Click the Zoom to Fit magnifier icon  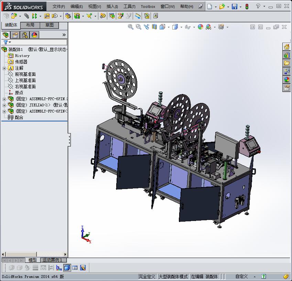point(131,27)
